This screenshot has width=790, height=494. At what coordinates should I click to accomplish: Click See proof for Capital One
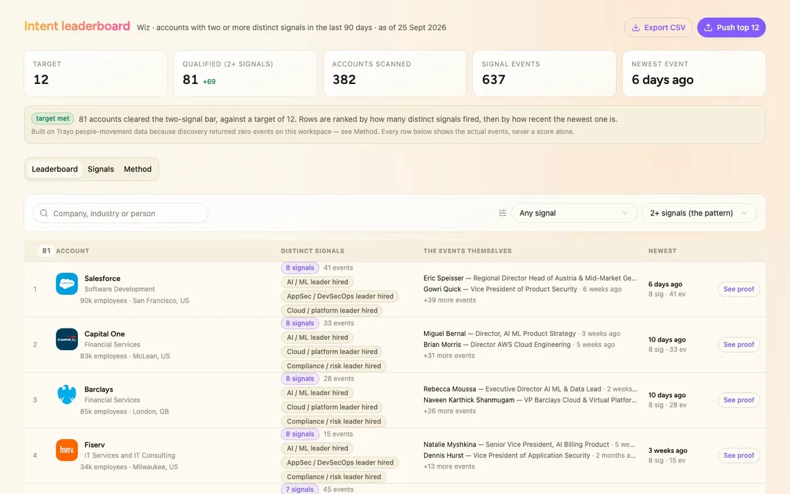tap(739, 345)
